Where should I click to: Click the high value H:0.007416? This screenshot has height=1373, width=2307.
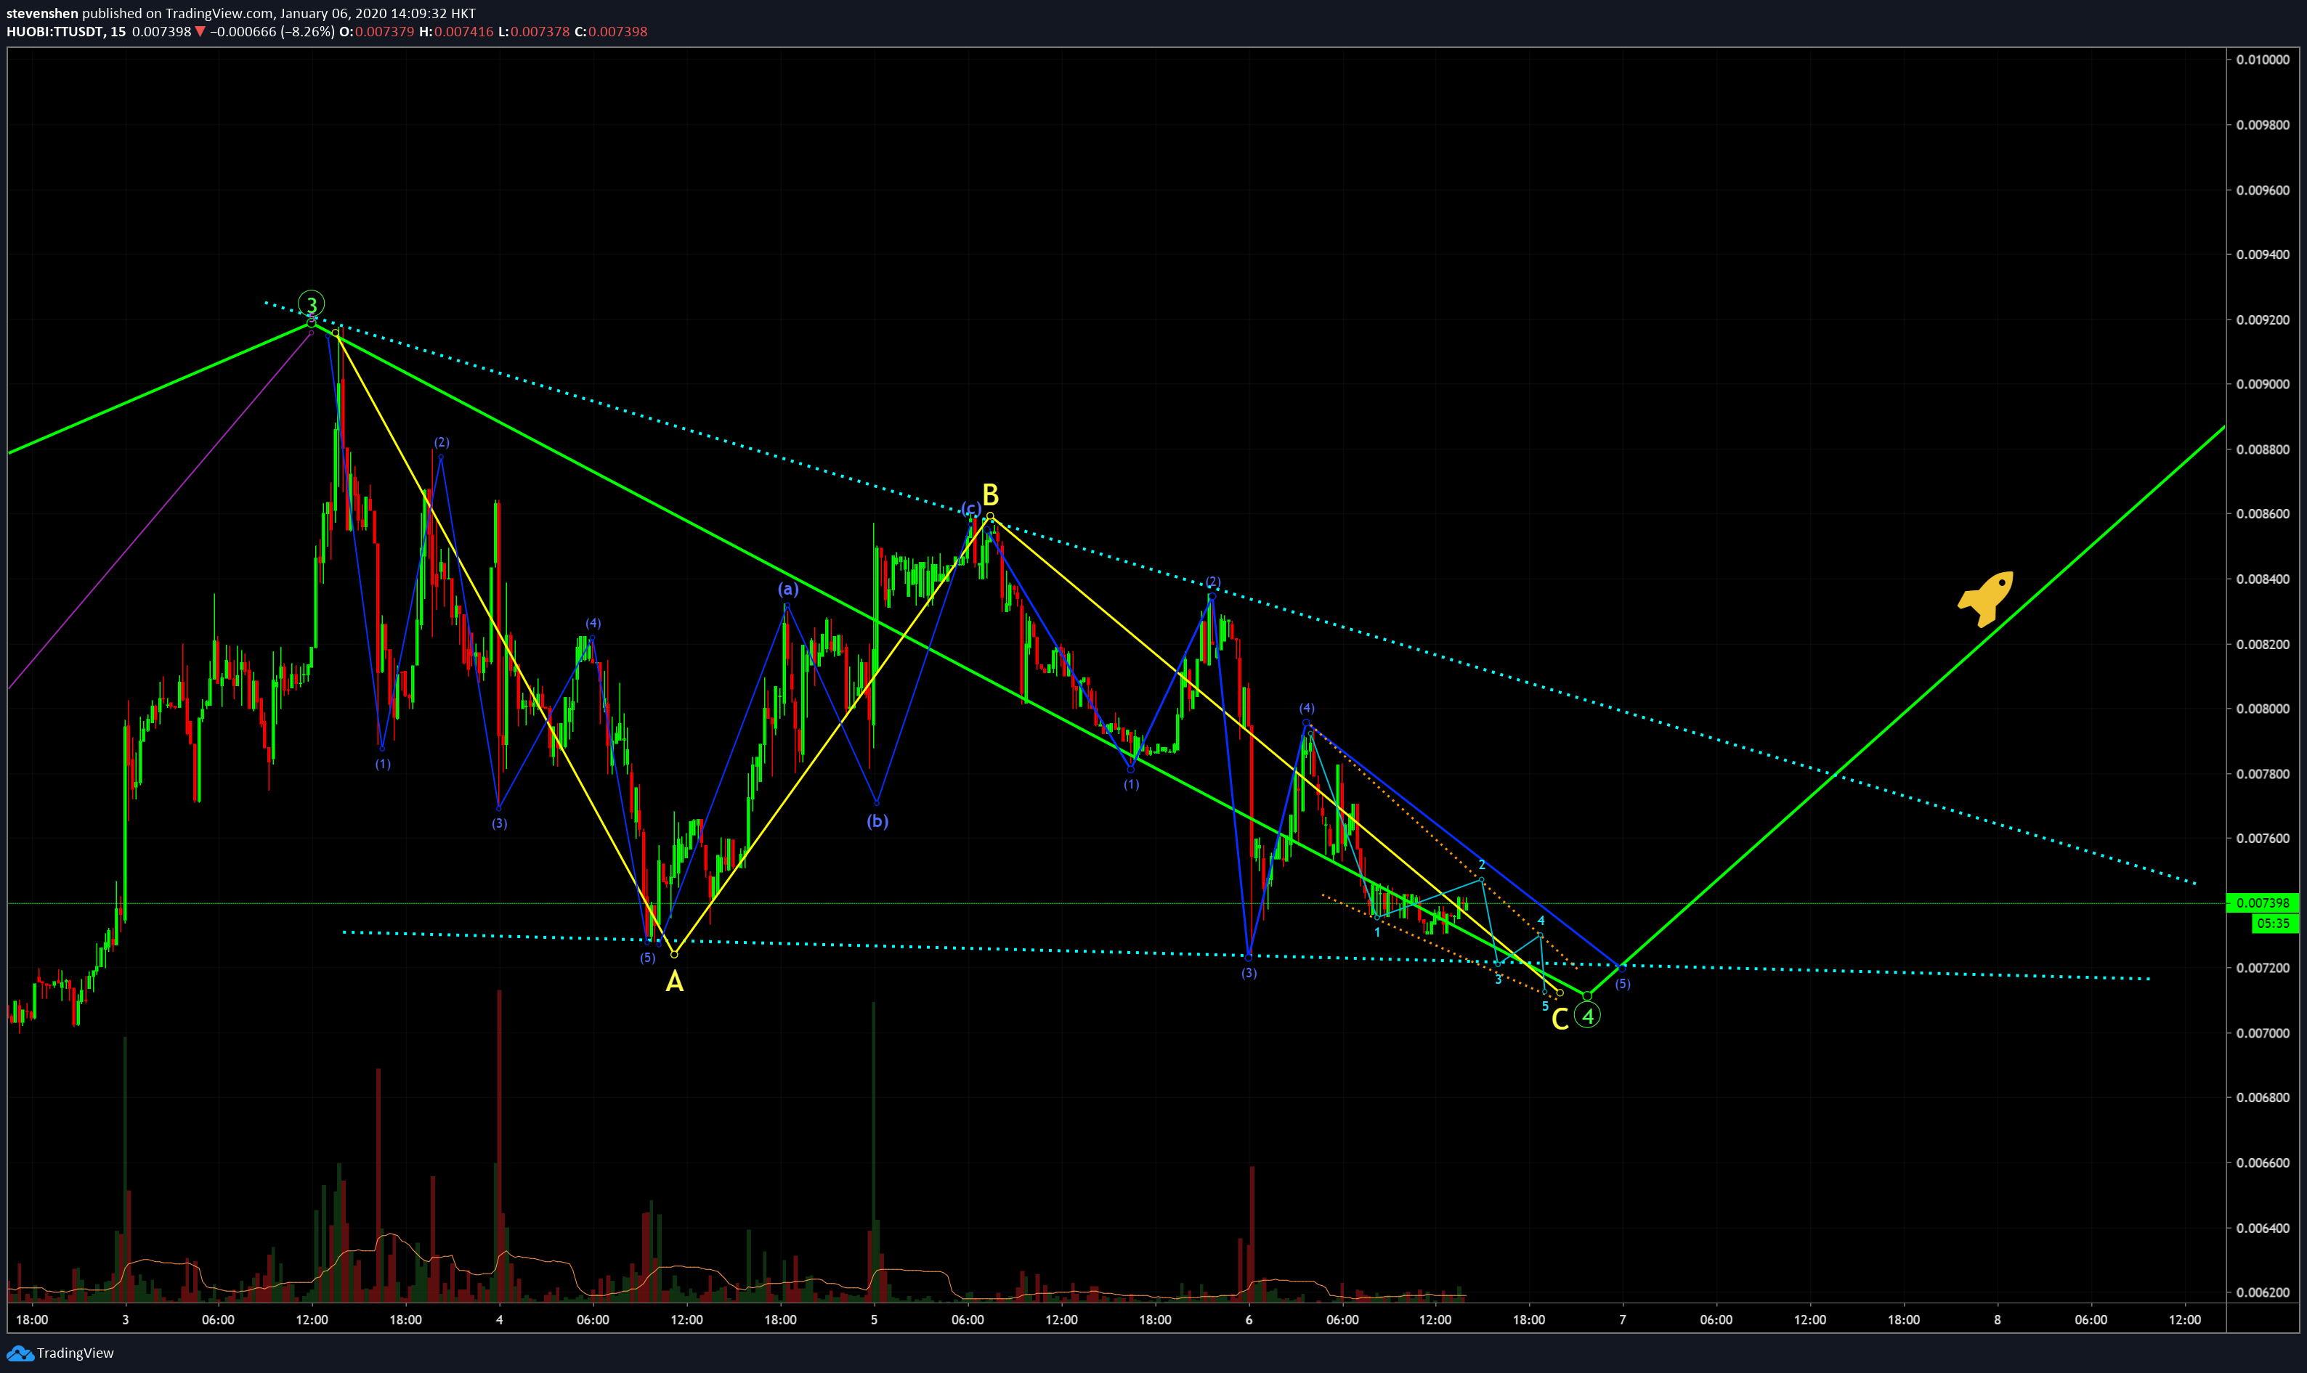456,31
